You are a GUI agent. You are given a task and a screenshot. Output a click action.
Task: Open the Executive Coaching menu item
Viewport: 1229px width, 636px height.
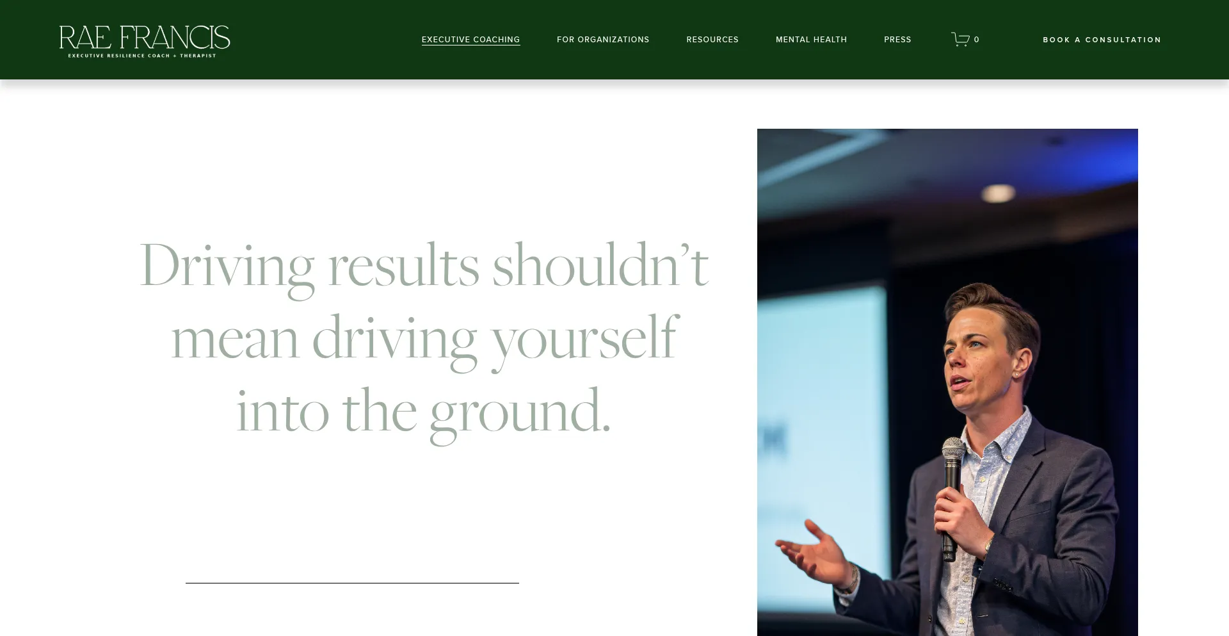point(470,40)
